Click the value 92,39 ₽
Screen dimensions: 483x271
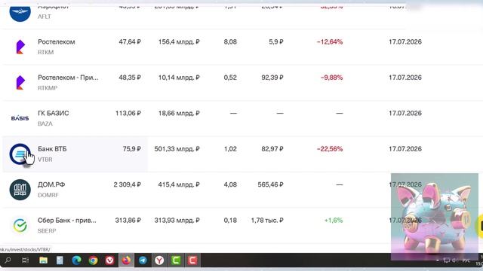coord(272,78)
